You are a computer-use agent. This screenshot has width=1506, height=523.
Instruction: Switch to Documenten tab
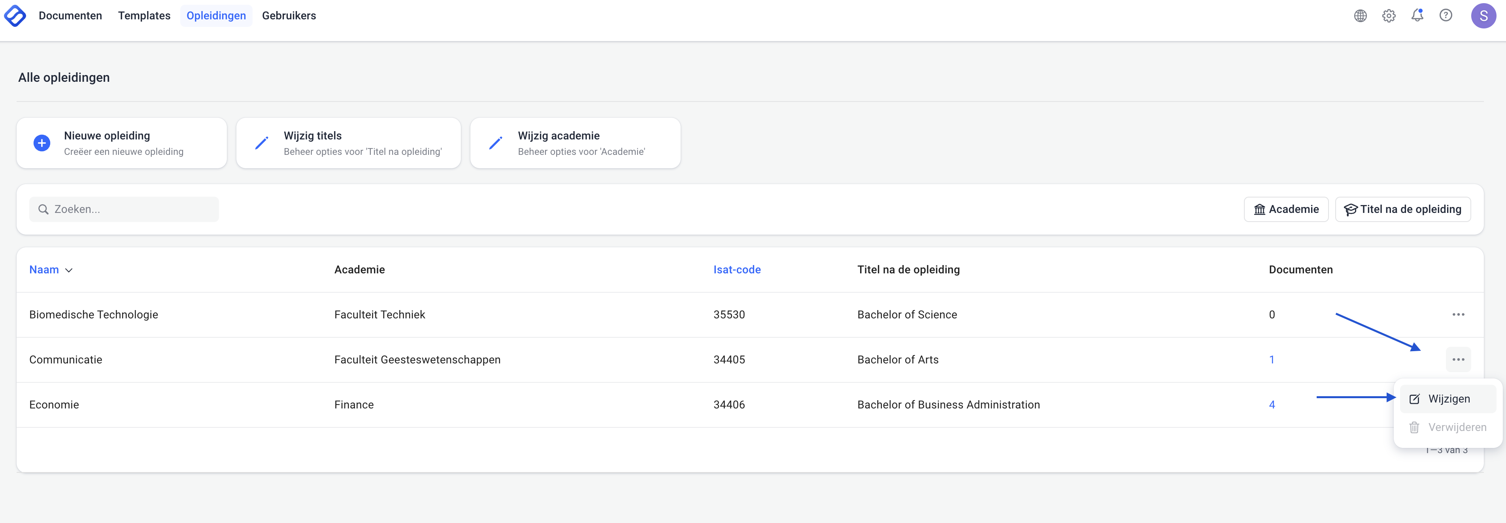pyautogui.click(x=70, y=16)
